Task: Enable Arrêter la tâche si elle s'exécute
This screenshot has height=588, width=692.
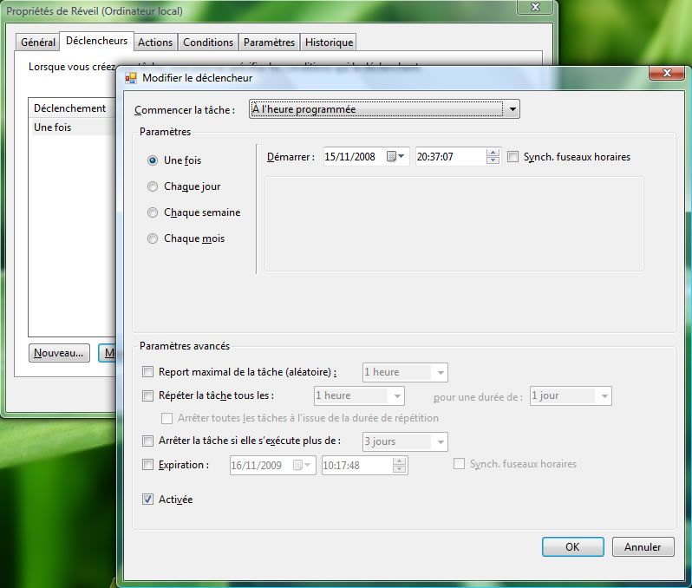Action: [x=147, y=441]
